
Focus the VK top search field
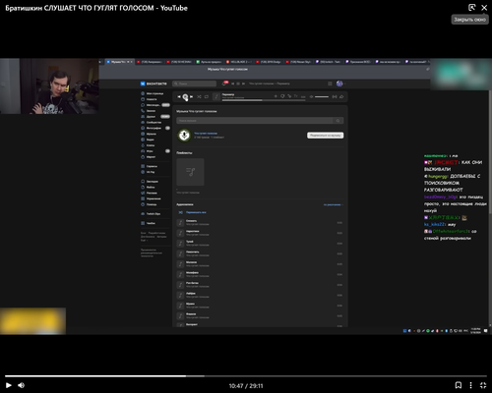tap(195, 84)
